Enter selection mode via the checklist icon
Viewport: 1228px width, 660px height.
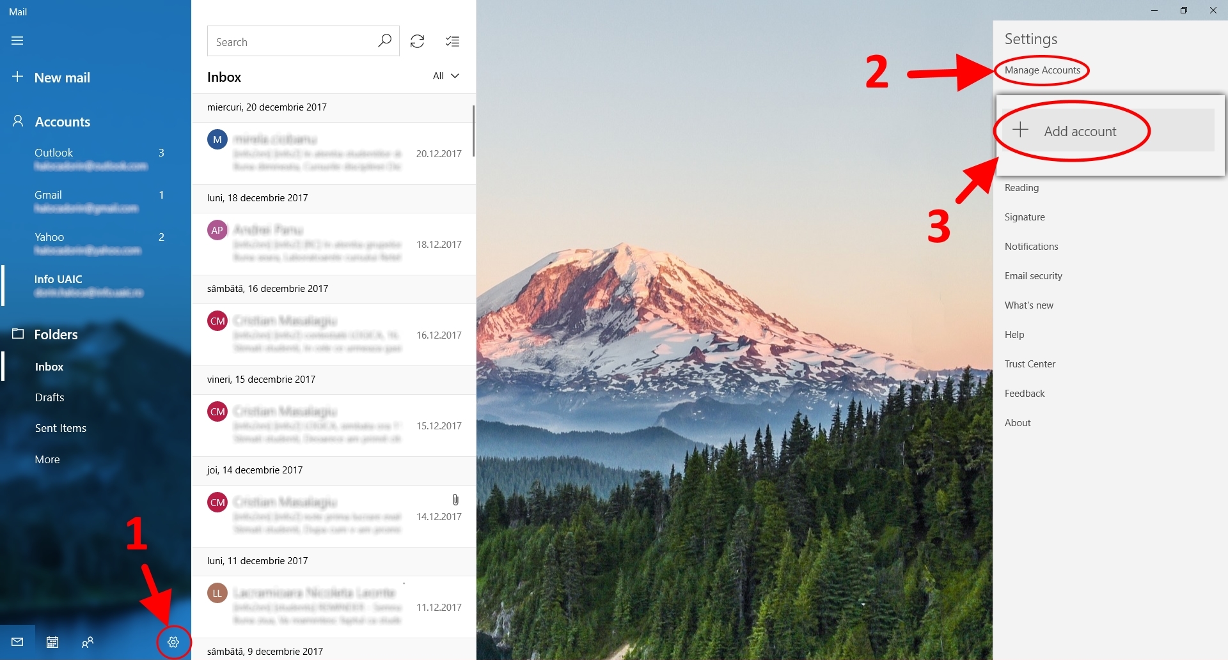click(x=452, y=42)
